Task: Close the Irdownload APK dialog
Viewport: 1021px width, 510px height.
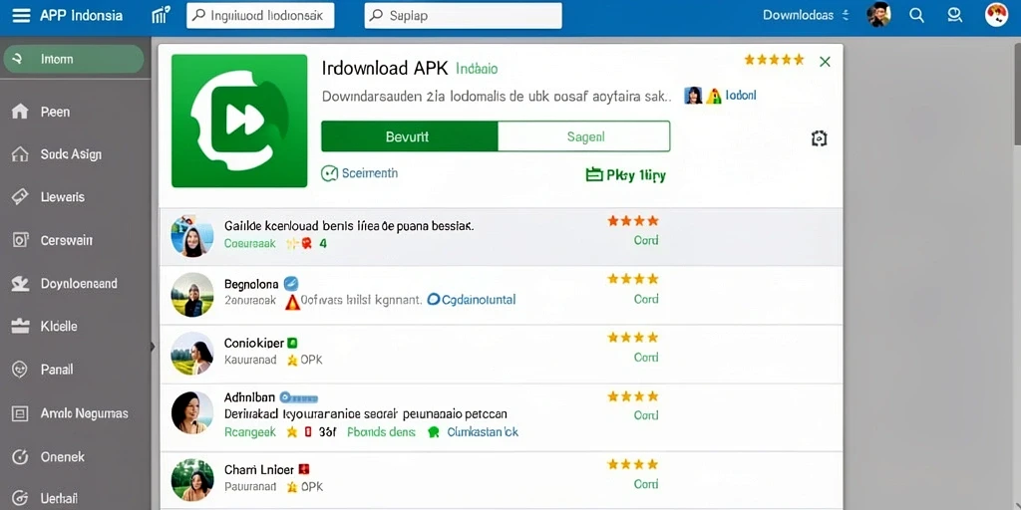Action: click(825, 62)
